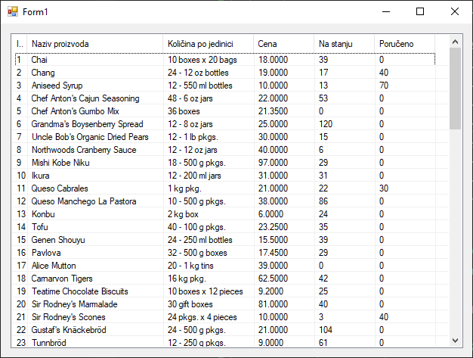Screen dimensions: 473x358
Task: Click the Queso Cabrales product name
Action: [x=60, y=188]
